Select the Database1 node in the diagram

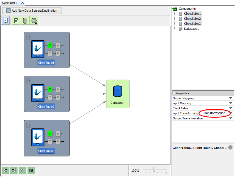118,94
